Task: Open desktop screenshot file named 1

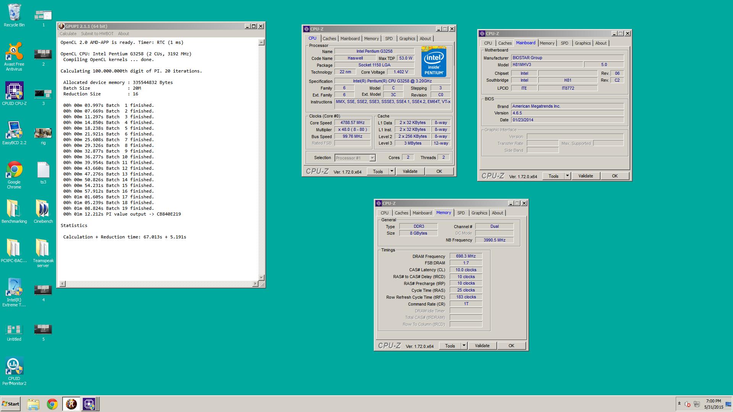Action: (43, 18)
